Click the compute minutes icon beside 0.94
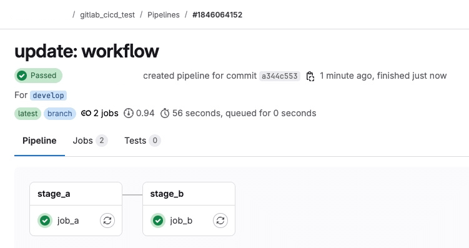Image resolution: width=469 pixels, height=248 pixels. (x=129, y=113)
